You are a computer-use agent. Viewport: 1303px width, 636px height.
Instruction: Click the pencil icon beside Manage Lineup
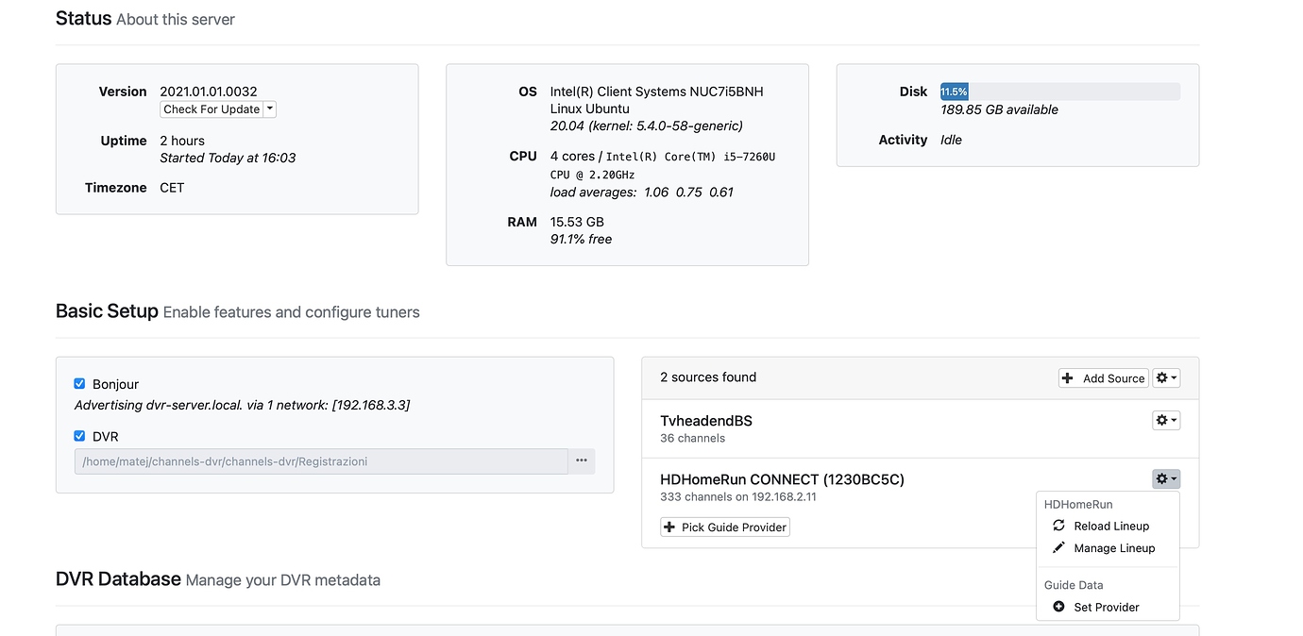(1058, 547)
